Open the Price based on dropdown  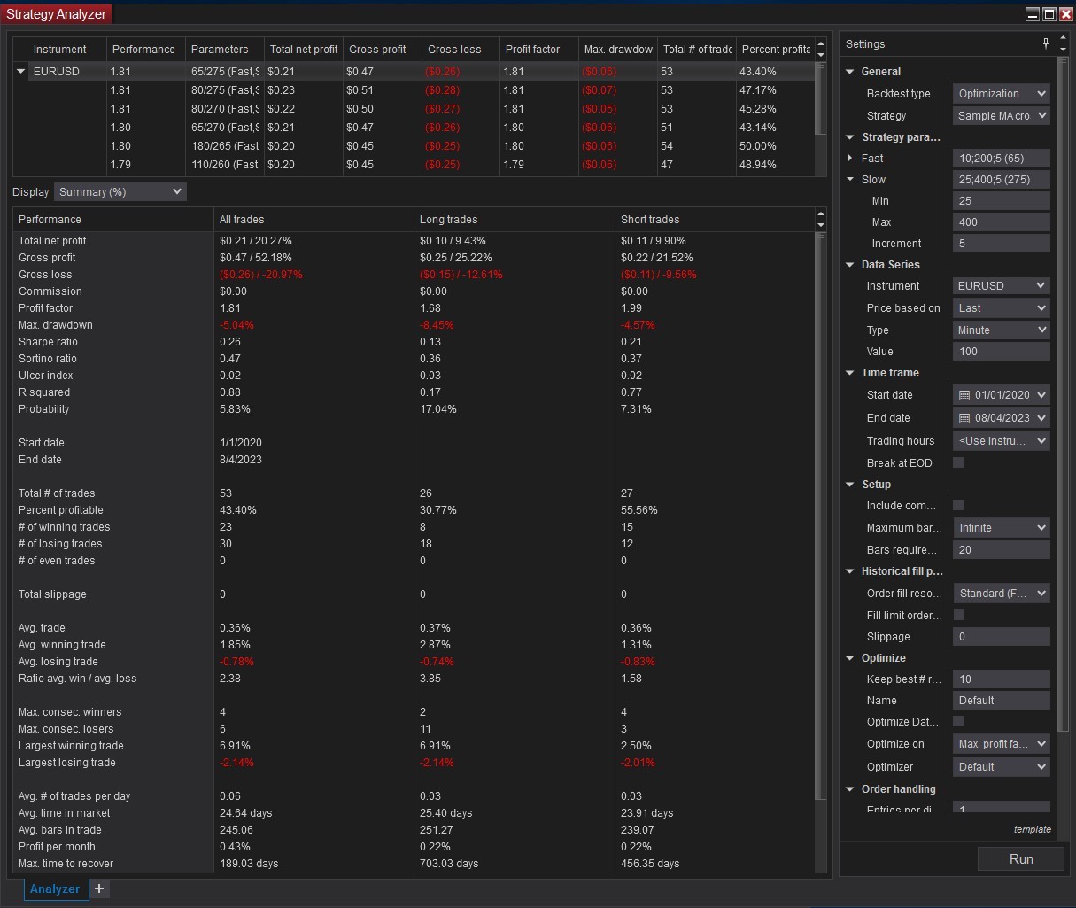click(x=1002, y=308)
